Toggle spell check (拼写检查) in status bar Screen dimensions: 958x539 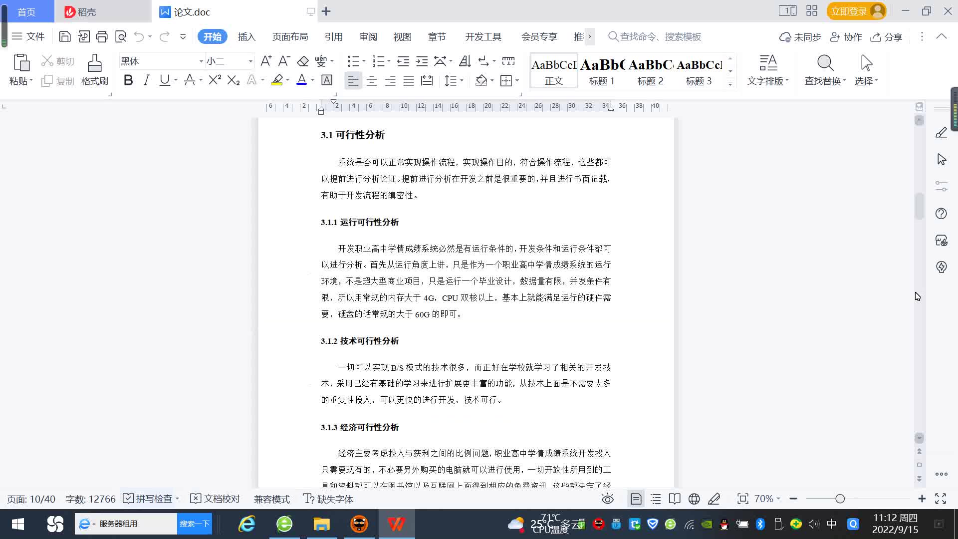coord(148,499)
